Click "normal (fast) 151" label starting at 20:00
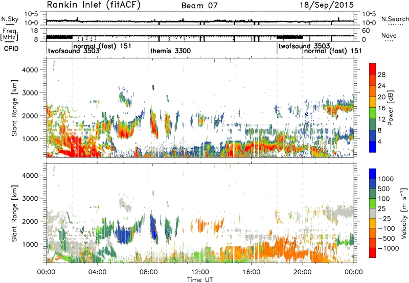This screenshot has height=283, width=409. coord(333,51)
